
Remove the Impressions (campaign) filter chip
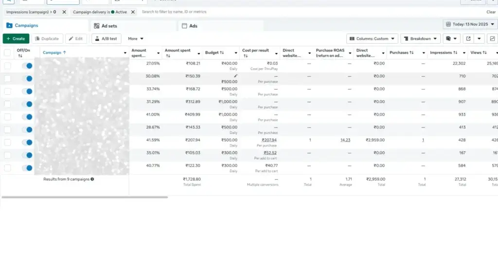pos(64,12)
